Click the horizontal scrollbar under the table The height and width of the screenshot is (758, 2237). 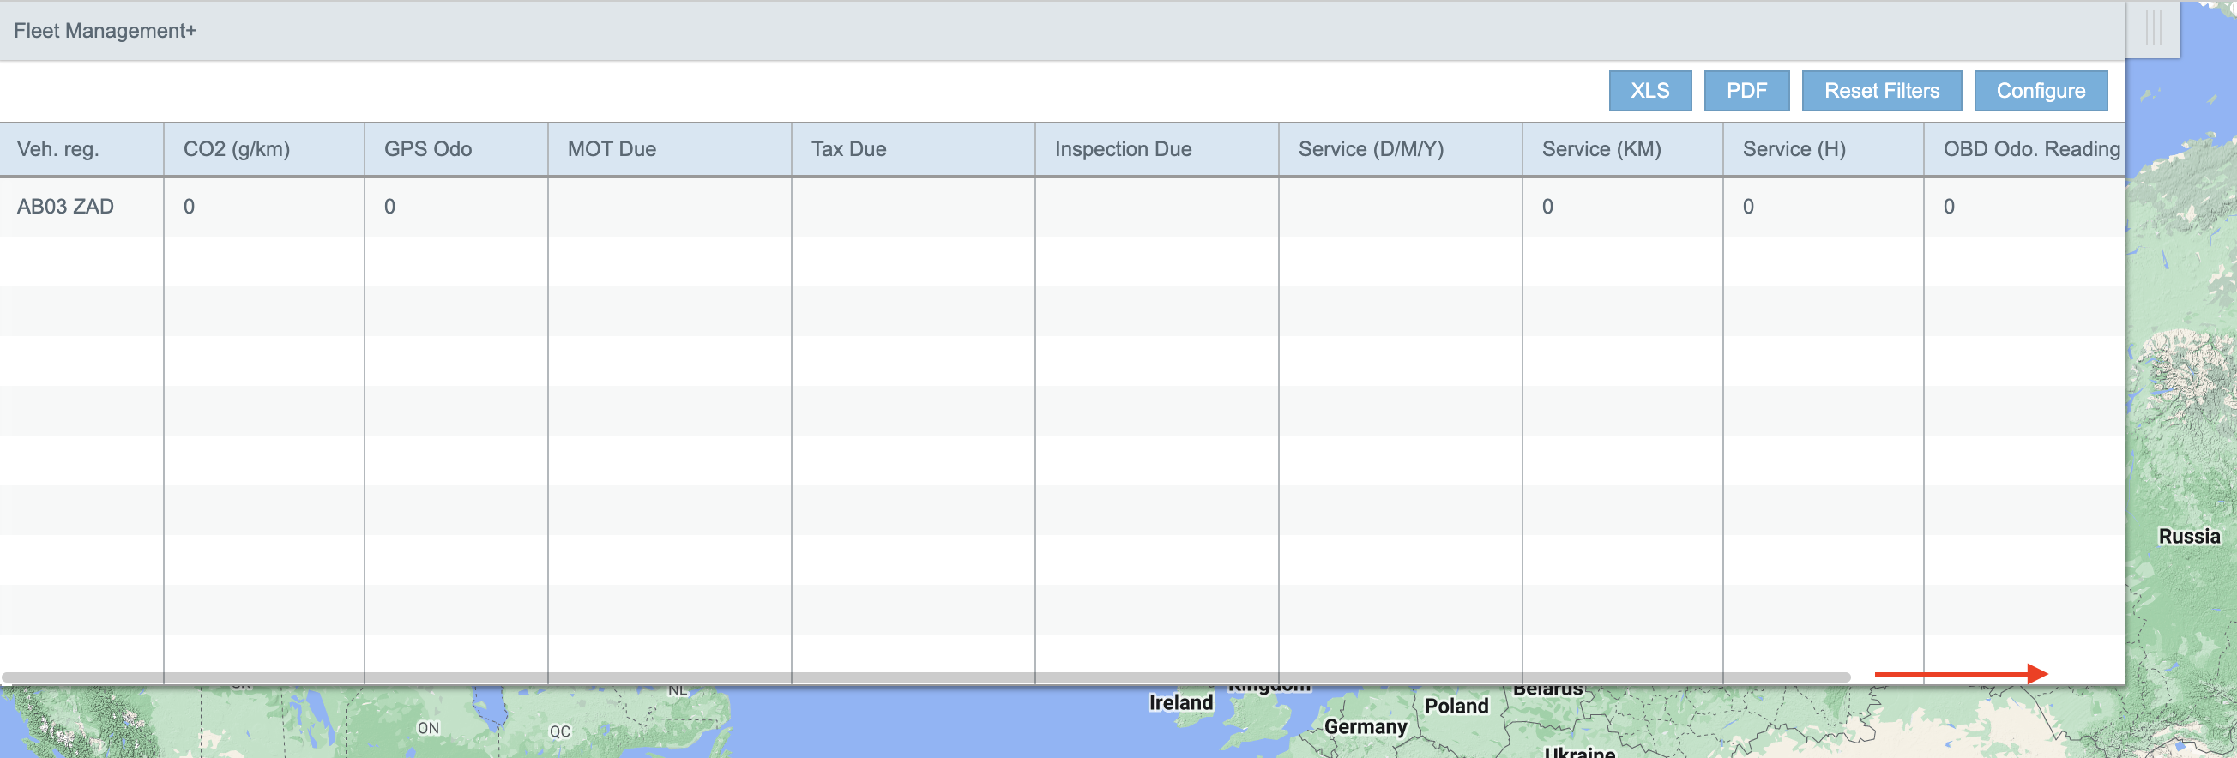tap(926, 677)
